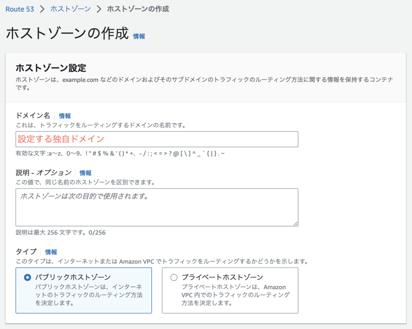The image size is (412, 329).
Task: Open 情報 link next to 説明 - オプション
Action: 85,173
